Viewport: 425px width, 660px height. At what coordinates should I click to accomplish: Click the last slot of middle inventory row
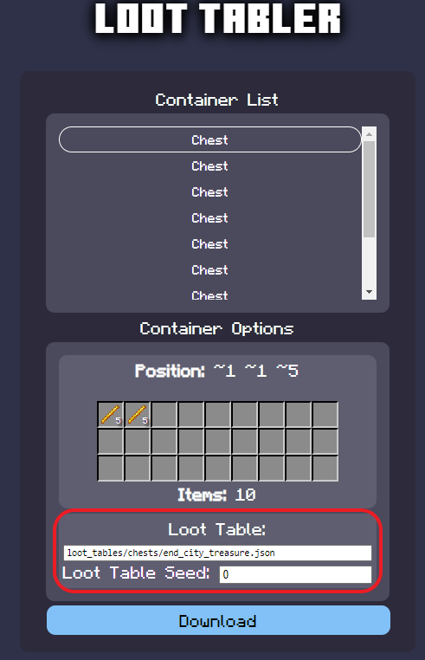pos(325,442)
